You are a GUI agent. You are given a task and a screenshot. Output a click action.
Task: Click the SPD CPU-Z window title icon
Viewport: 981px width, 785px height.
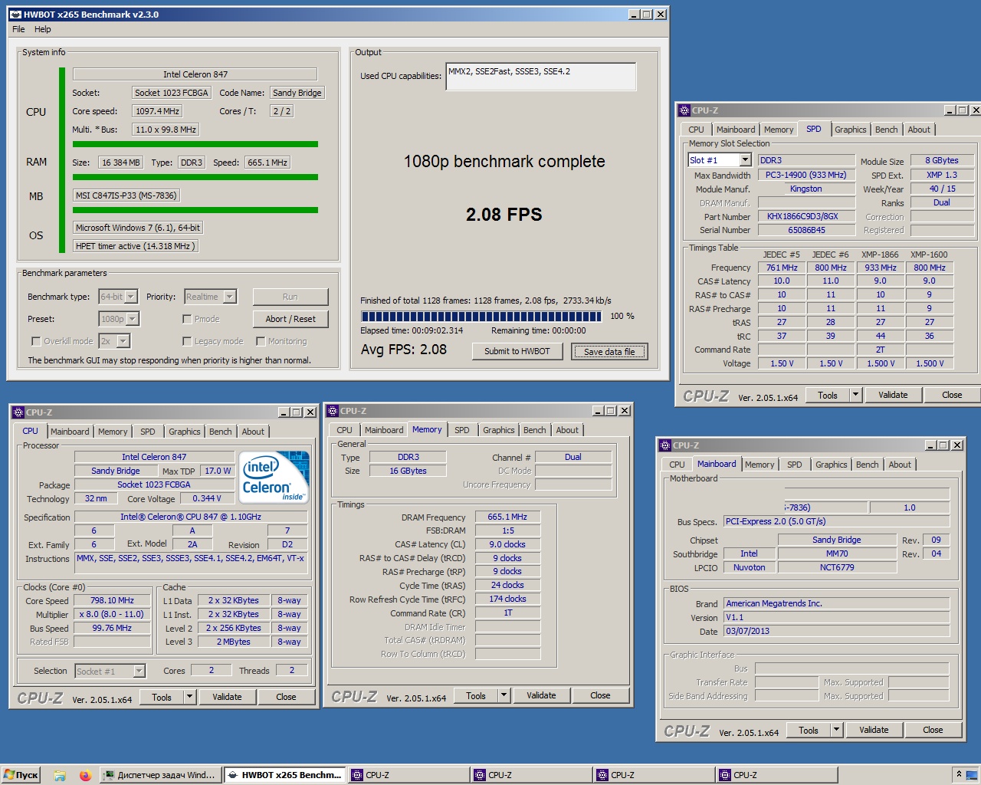pyautogui.click(x=684, y=110)
